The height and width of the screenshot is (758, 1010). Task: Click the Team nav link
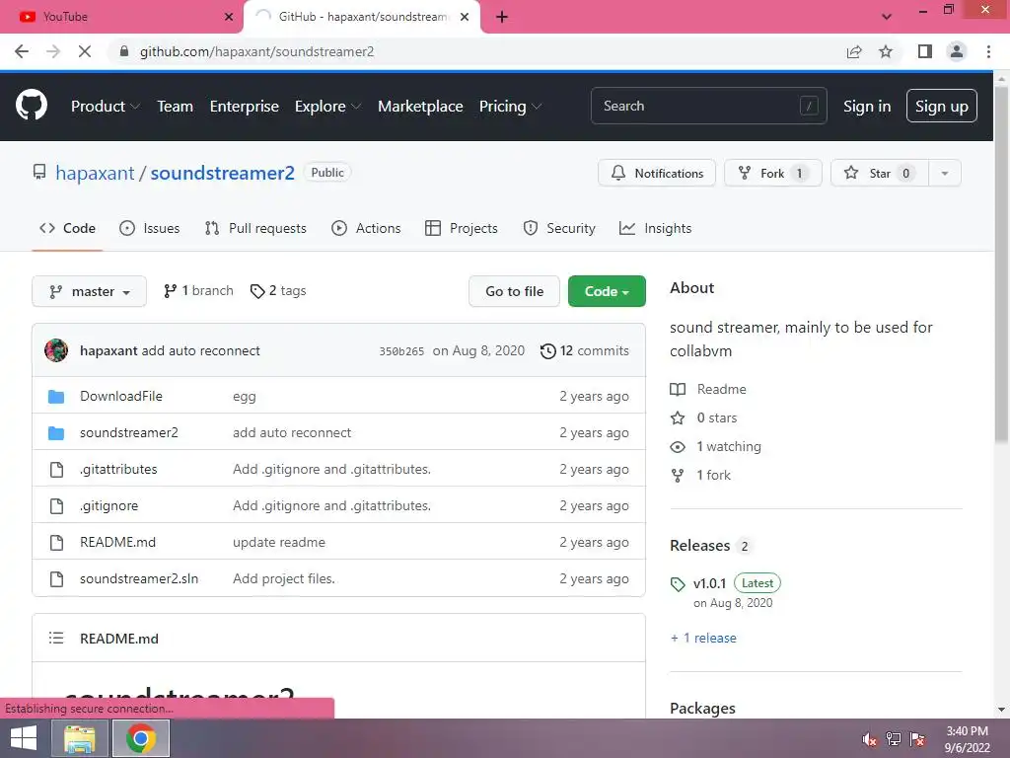click(176, 107)
